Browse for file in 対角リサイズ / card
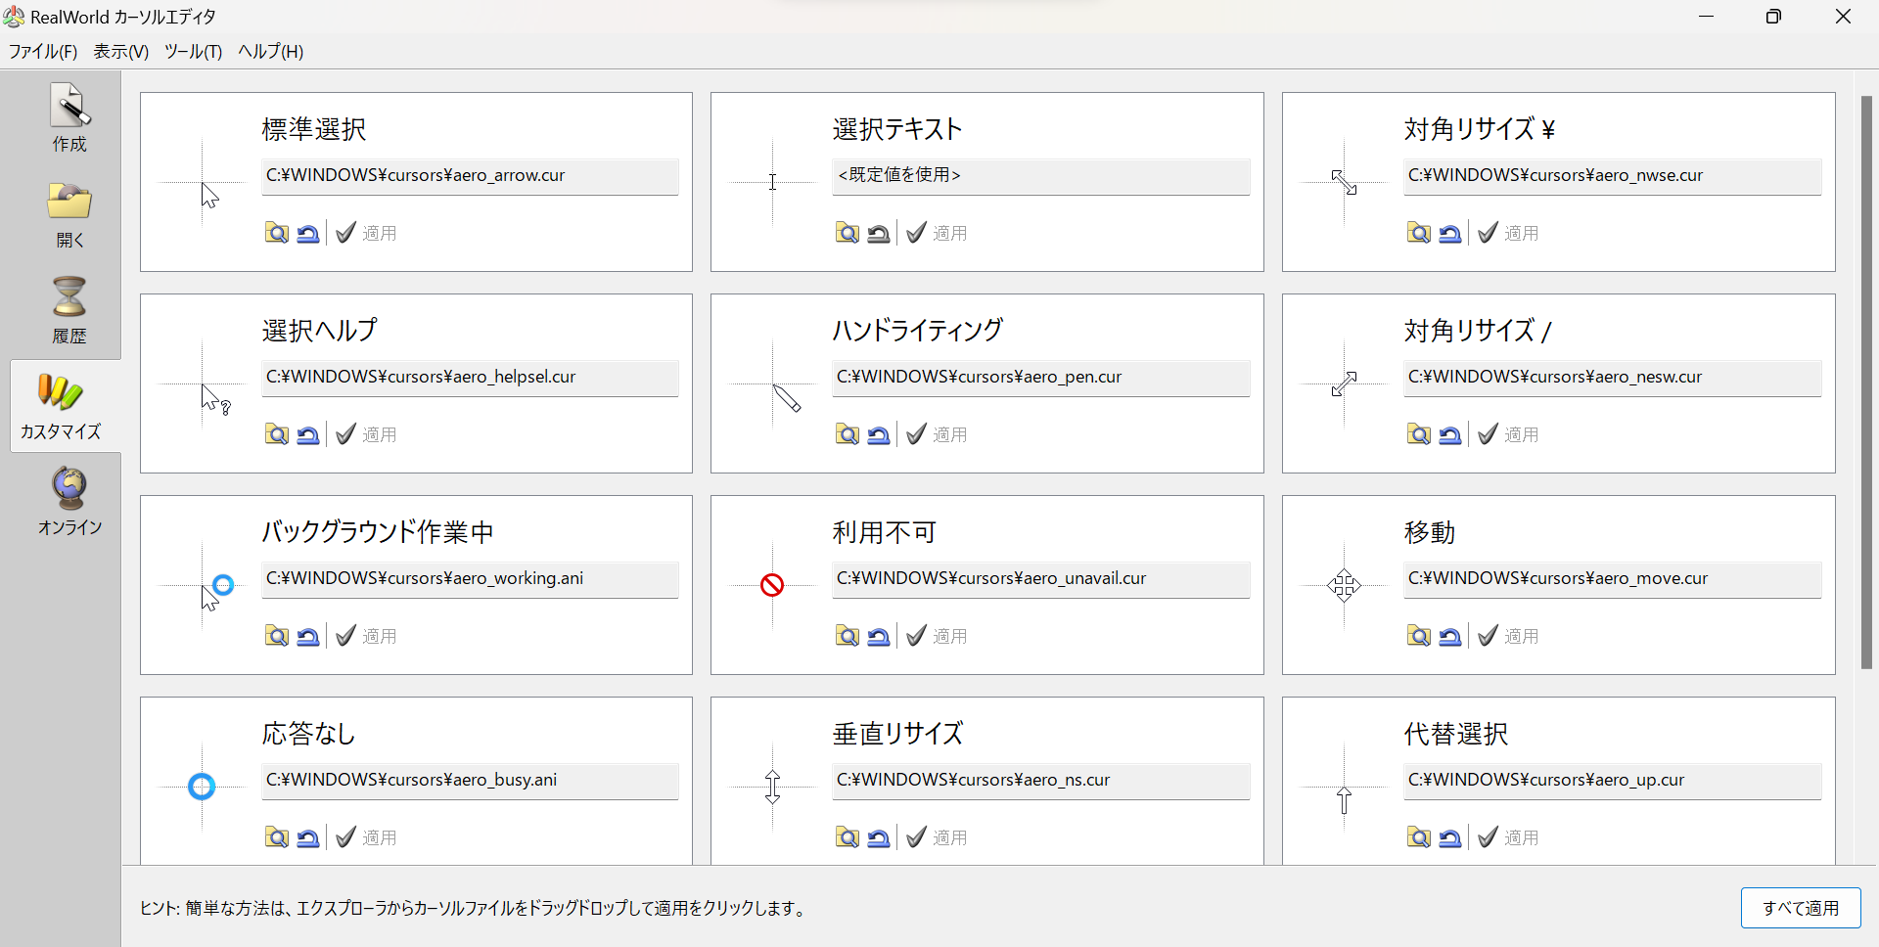1879x947 pixels. (x=1419, y=434)
